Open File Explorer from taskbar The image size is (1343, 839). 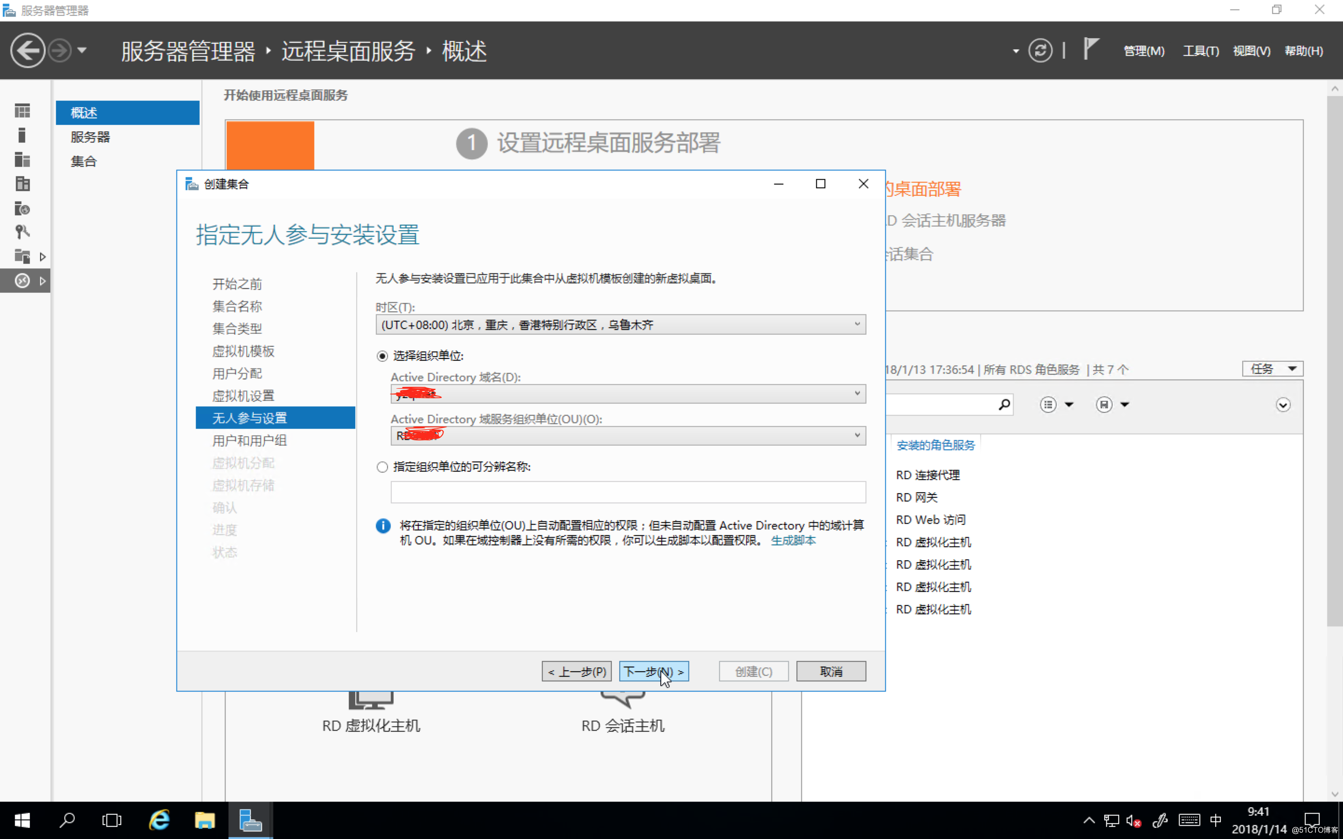coord(204,820)
